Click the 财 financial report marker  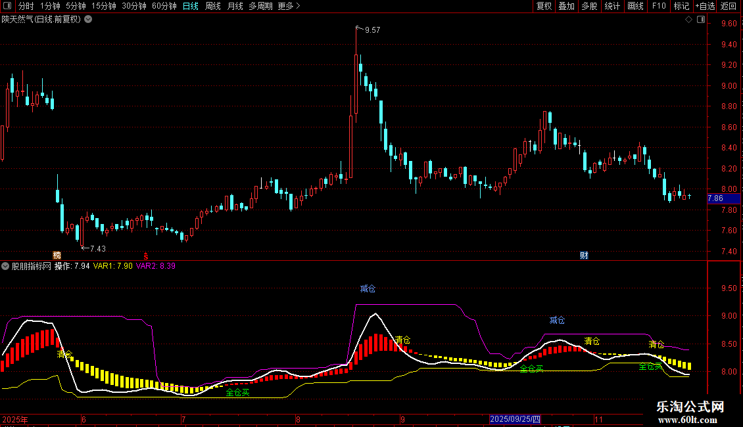[x=584, y=255]
